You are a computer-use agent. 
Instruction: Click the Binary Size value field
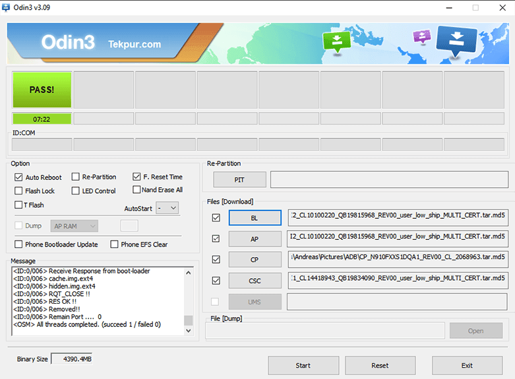pyautogui.click(x=72, y=359)
